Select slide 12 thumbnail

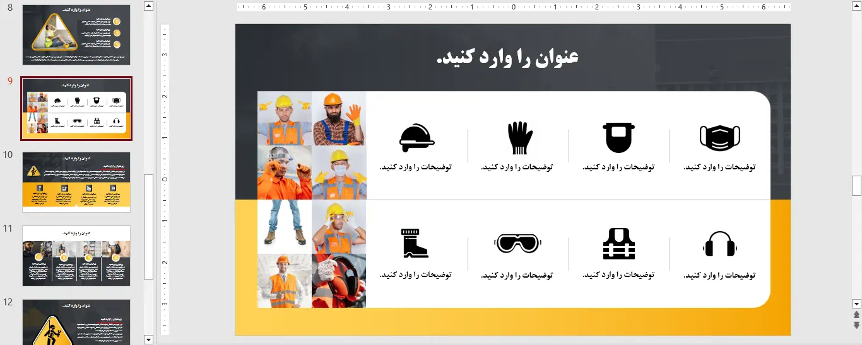click(76, 322)
